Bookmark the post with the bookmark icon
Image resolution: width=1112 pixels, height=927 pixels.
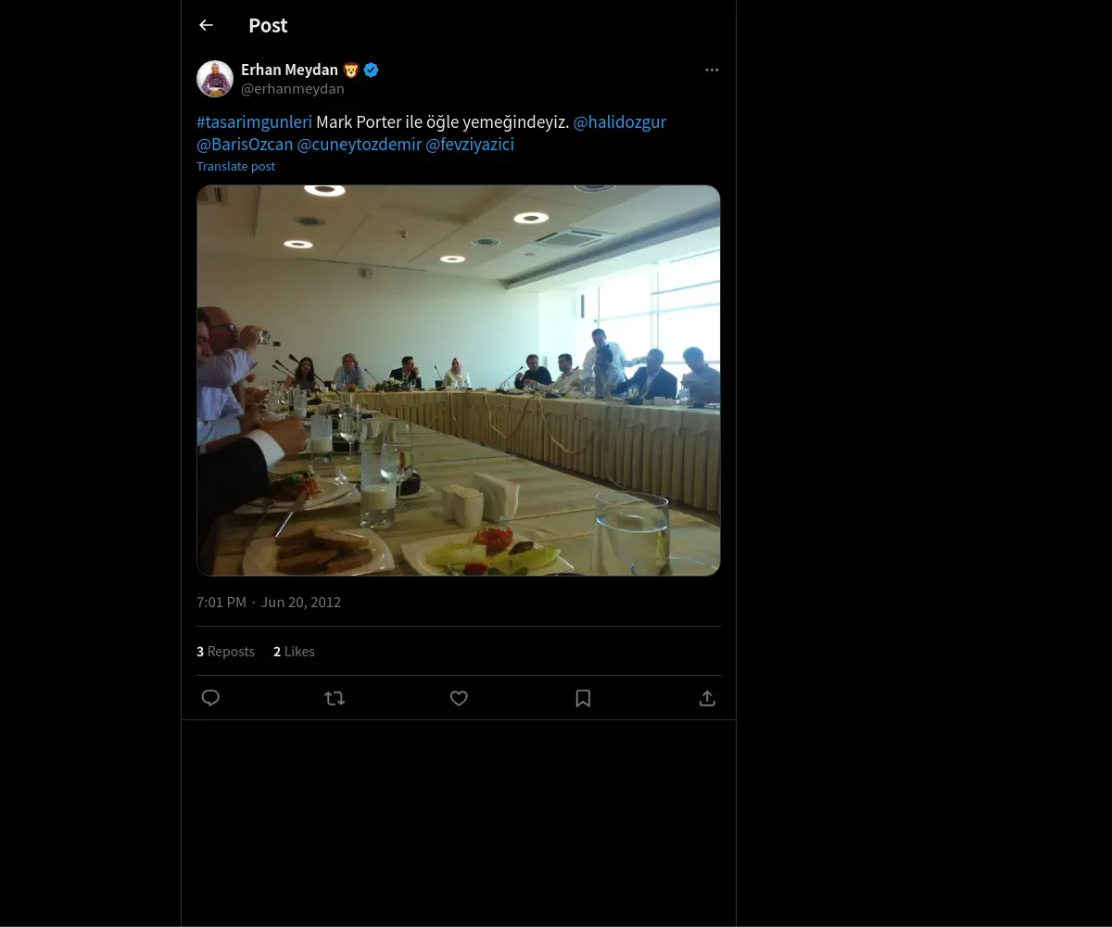[583, 698]
